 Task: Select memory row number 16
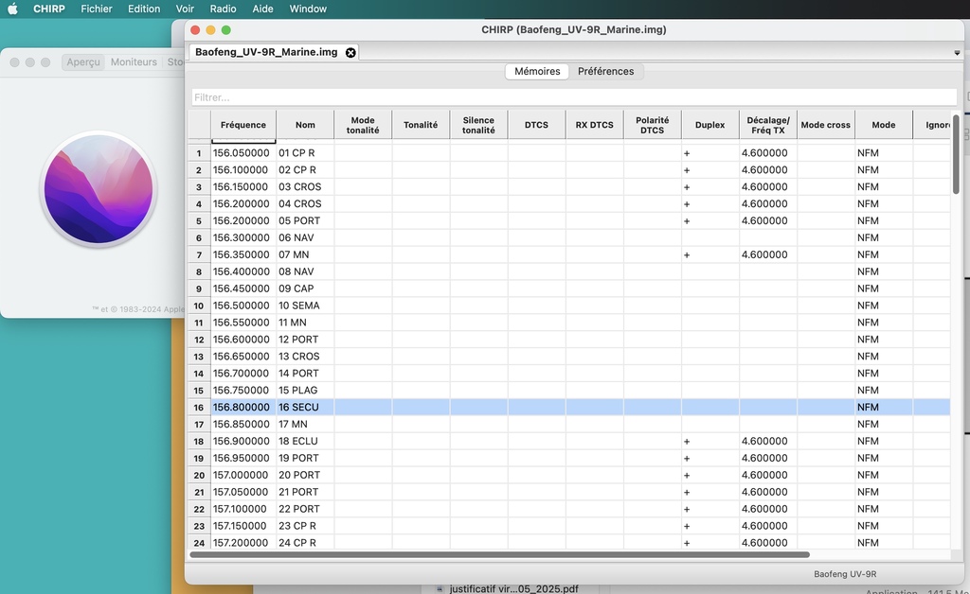point(199,408)
